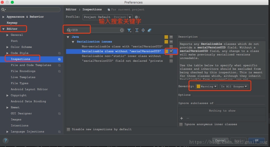The height and width of the screenshot is (147, 270).
Task: Open Inspections settings page
Action: pyautogui.click(x=21, y=59)
